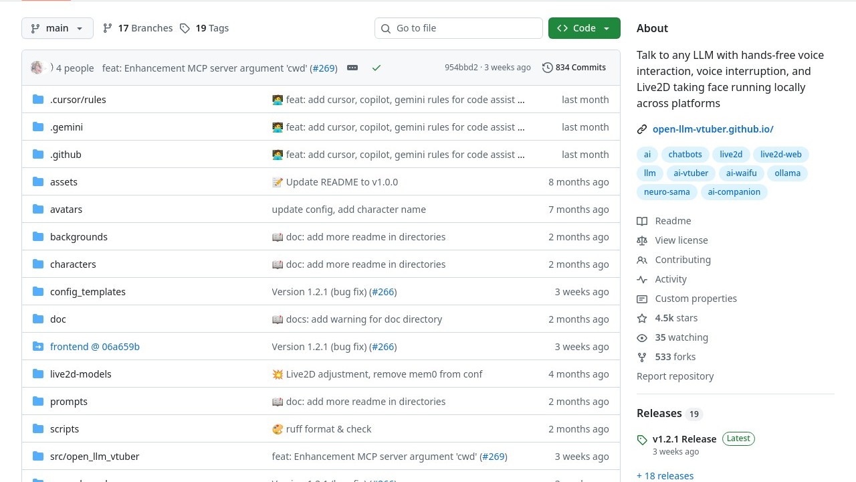Image resolution: width=856 pixels, height=482 pixels.
Task: Open the green Code dropdown button
Action: 584,28
